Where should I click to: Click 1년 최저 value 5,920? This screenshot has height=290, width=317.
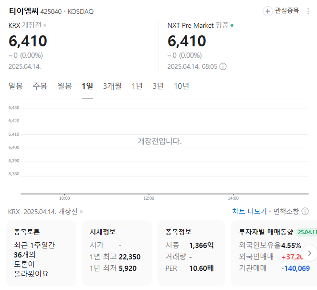pos(127,269)
